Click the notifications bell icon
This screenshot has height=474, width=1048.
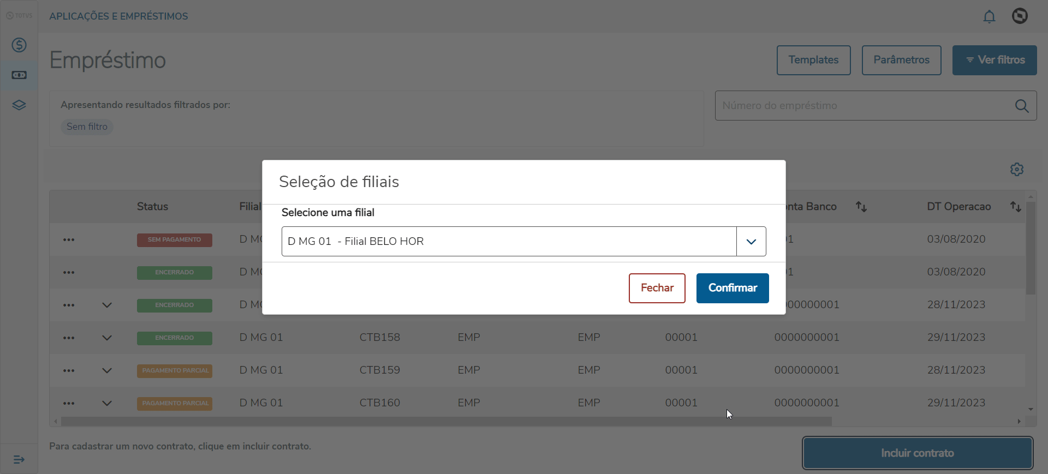[x=989, y=17]
